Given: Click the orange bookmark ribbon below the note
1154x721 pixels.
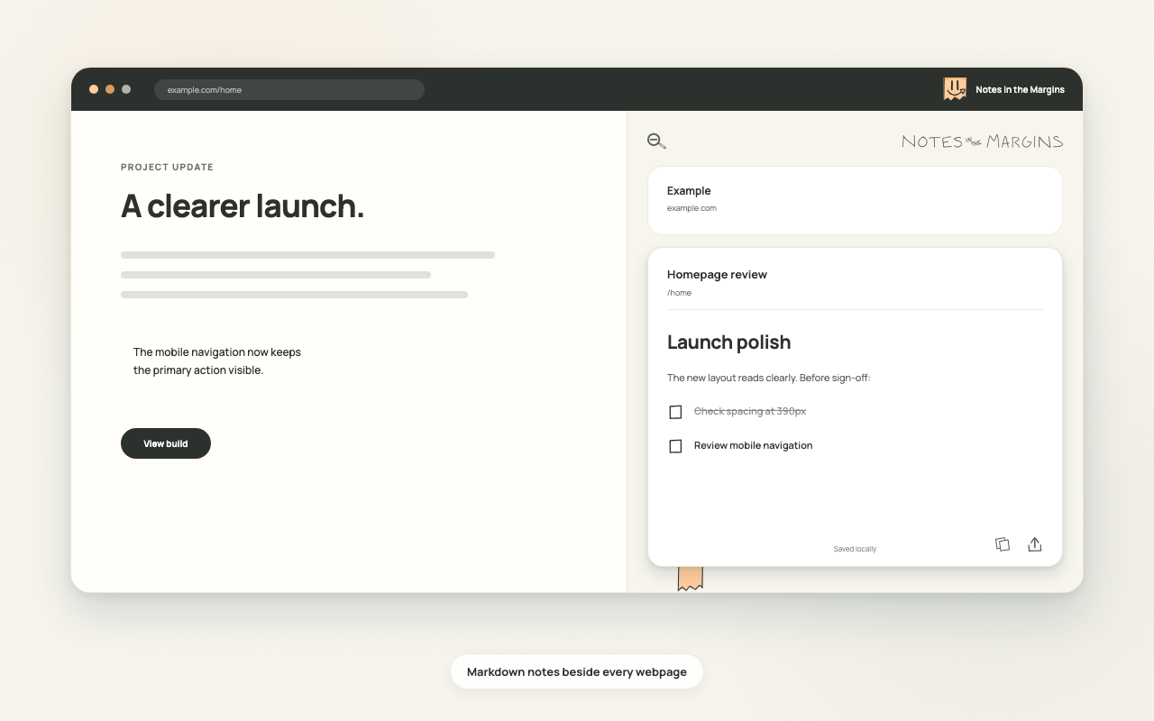Looking at the screenshot, I should tap(690, 578).
